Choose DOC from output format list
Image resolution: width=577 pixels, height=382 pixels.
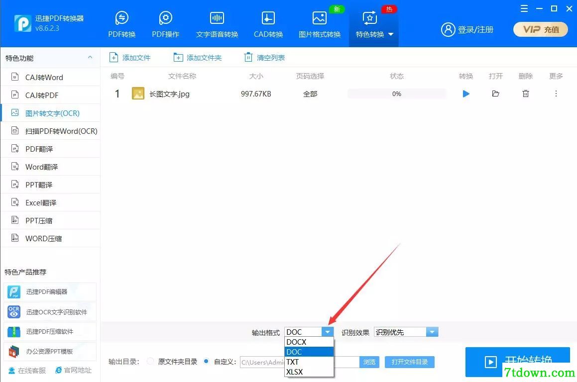pyautogui.click(x=309, y=352)
